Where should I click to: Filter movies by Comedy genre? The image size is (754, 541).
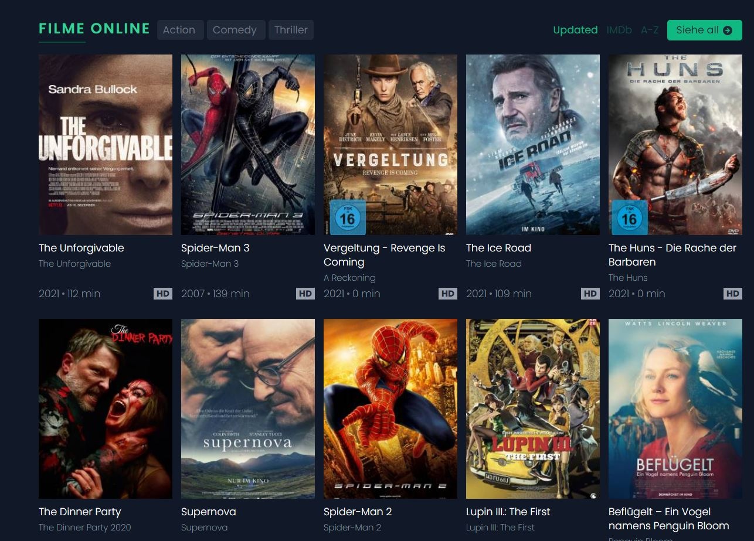coord(235,30)
